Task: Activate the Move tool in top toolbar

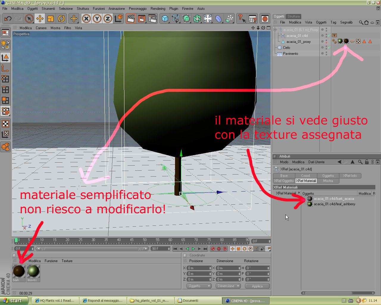Action: coord(40,19)
